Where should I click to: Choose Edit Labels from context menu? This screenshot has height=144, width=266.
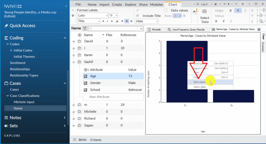199,82
